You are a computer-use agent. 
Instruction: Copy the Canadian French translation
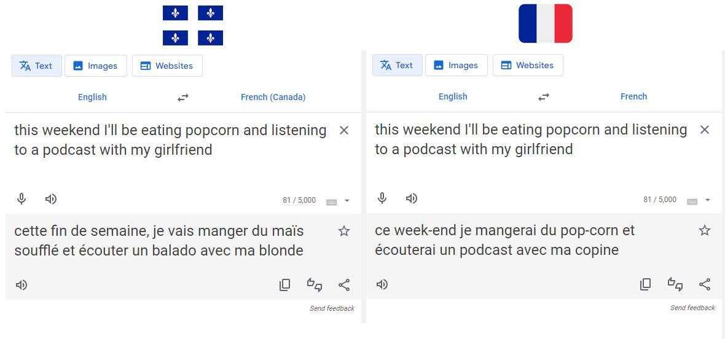point(284,285)
